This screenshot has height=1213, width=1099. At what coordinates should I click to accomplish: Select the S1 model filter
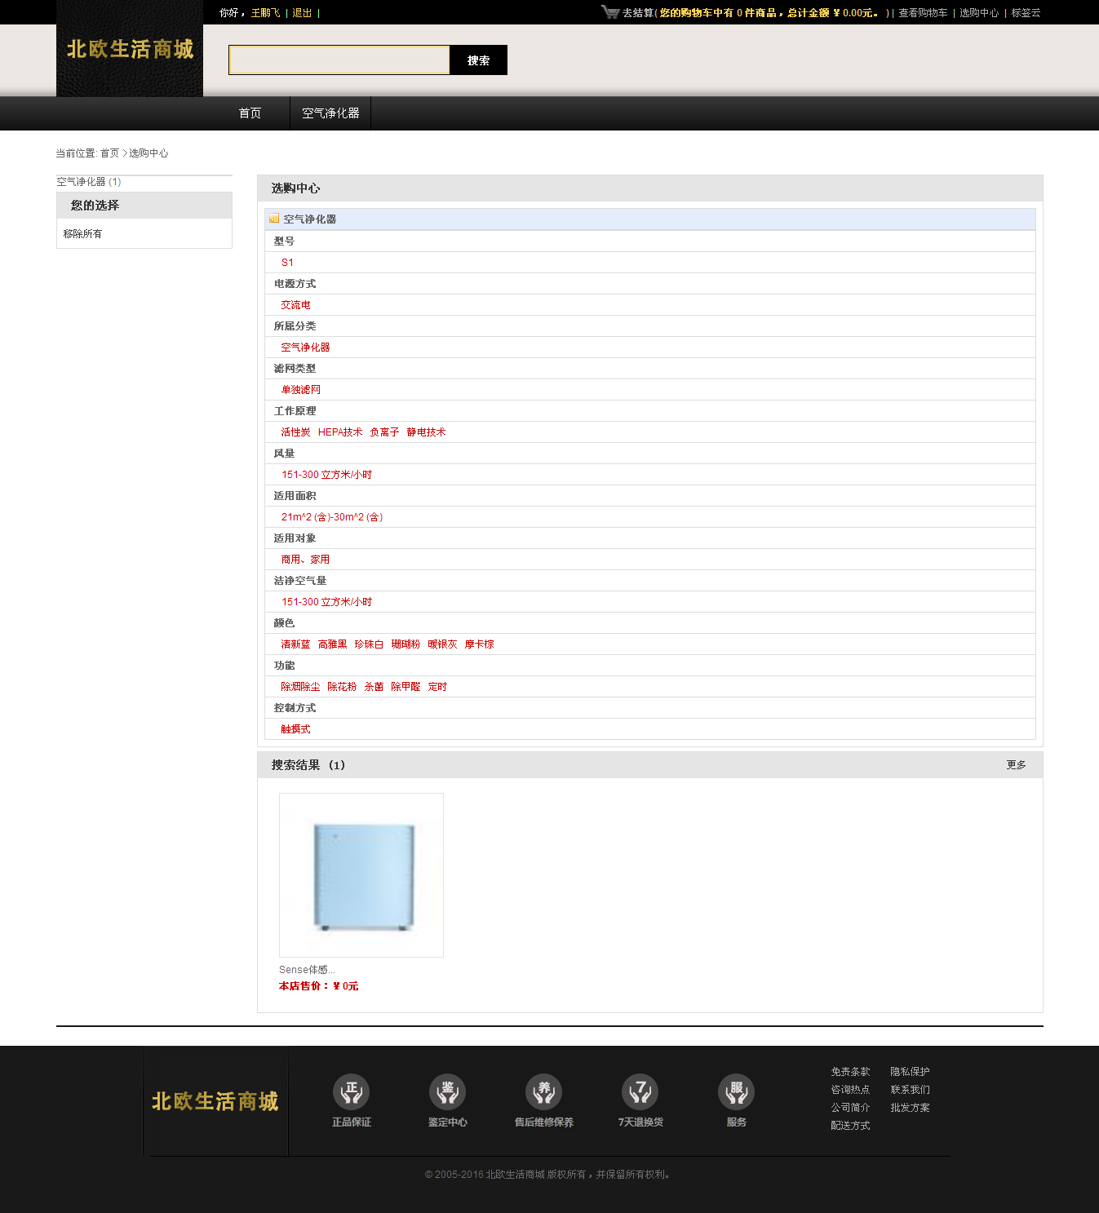287,262
